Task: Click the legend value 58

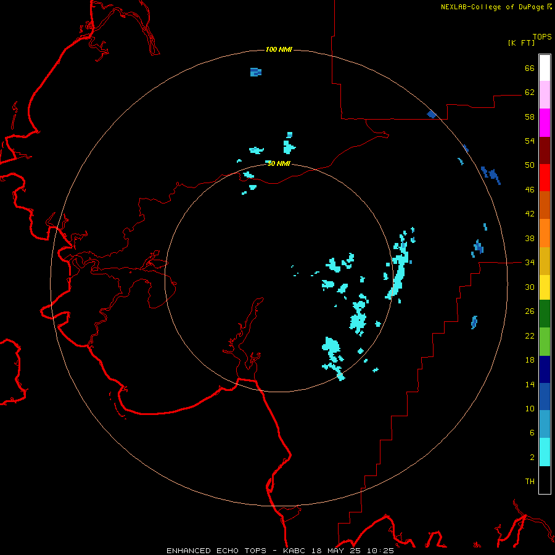Action: point(530,117)
